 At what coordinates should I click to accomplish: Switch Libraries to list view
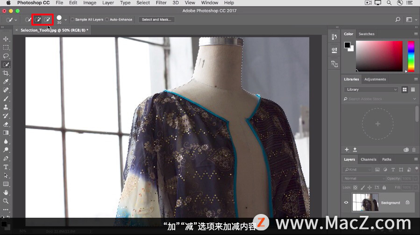click(x=413, y=90)
